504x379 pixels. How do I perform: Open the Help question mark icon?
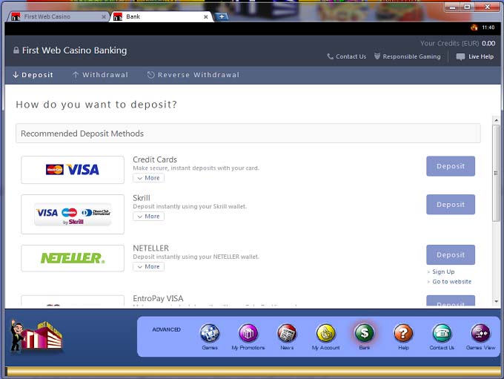point(403,333)
